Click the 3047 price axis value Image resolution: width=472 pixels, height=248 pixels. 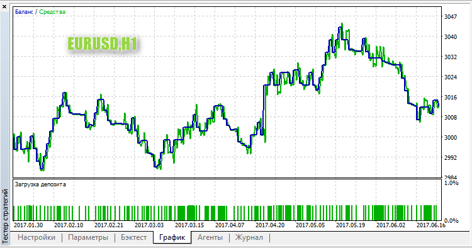click(x=451, y=16)
